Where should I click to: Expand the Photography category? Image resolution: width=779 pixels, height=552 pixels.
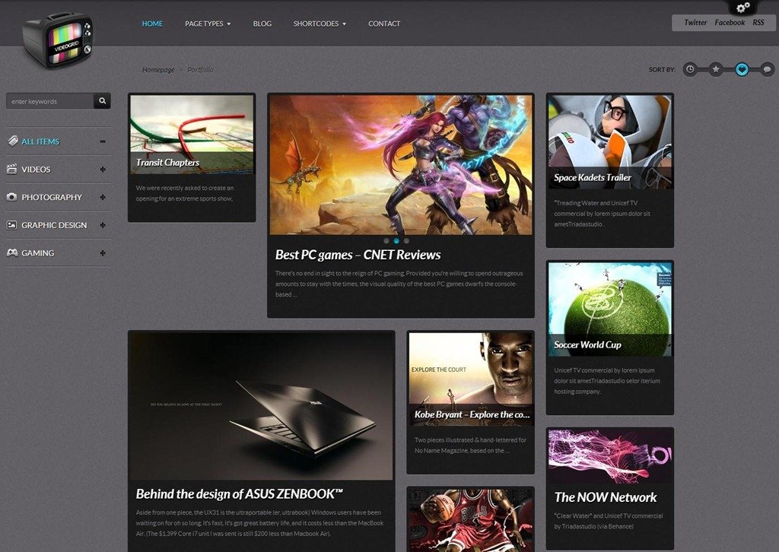103,197
